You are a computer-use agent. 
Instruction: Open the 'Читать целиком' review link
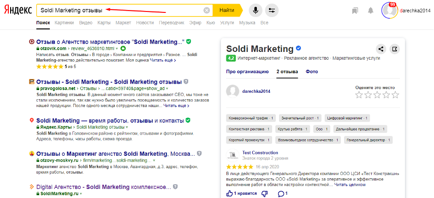pos(350,185)
